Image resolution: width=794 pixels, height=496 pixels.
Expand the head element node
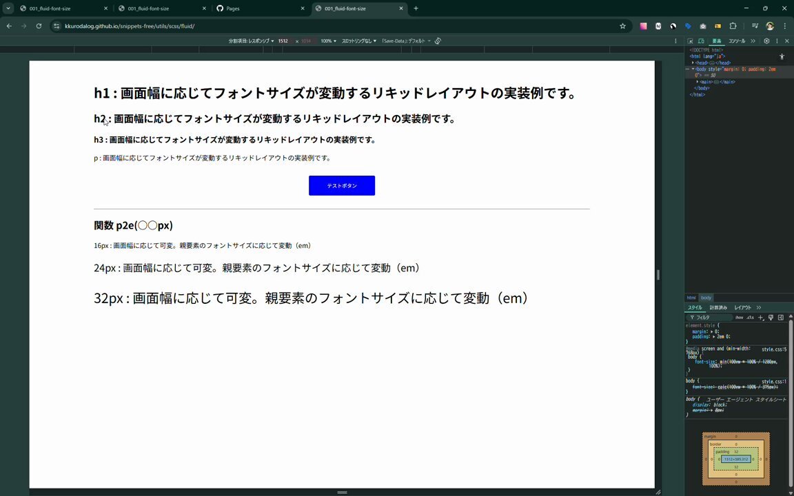[693, 63]
